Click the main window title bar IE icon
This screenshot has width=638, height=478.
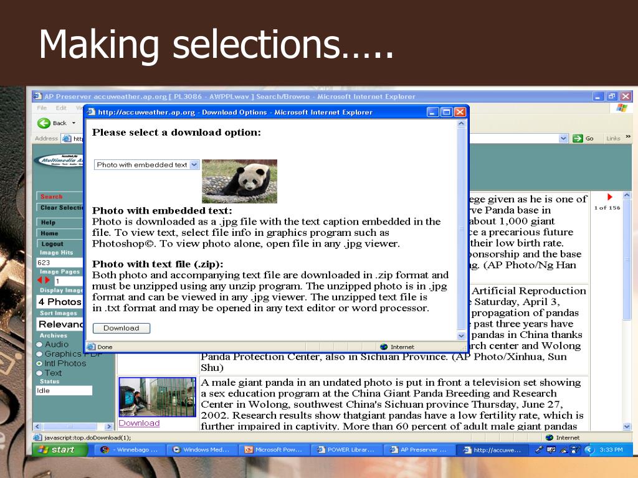38,96
